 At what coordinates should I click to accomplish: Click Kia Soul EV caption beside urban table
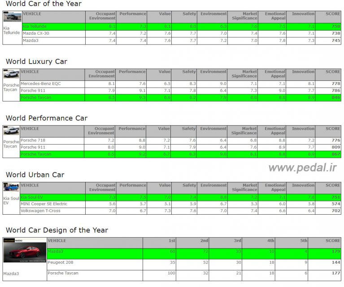click(11, 200)
